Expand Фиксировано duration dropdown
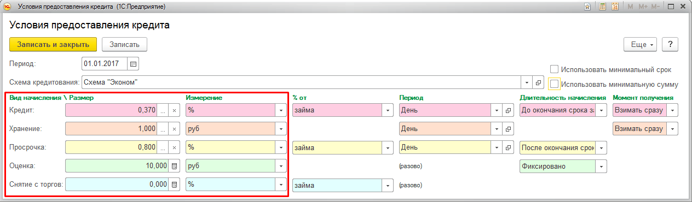This screenshot has width=692, height=202. (601, 166)
